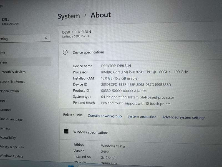Click the DELL Local Account profile
Screen dimensions: 222x167
11,21
